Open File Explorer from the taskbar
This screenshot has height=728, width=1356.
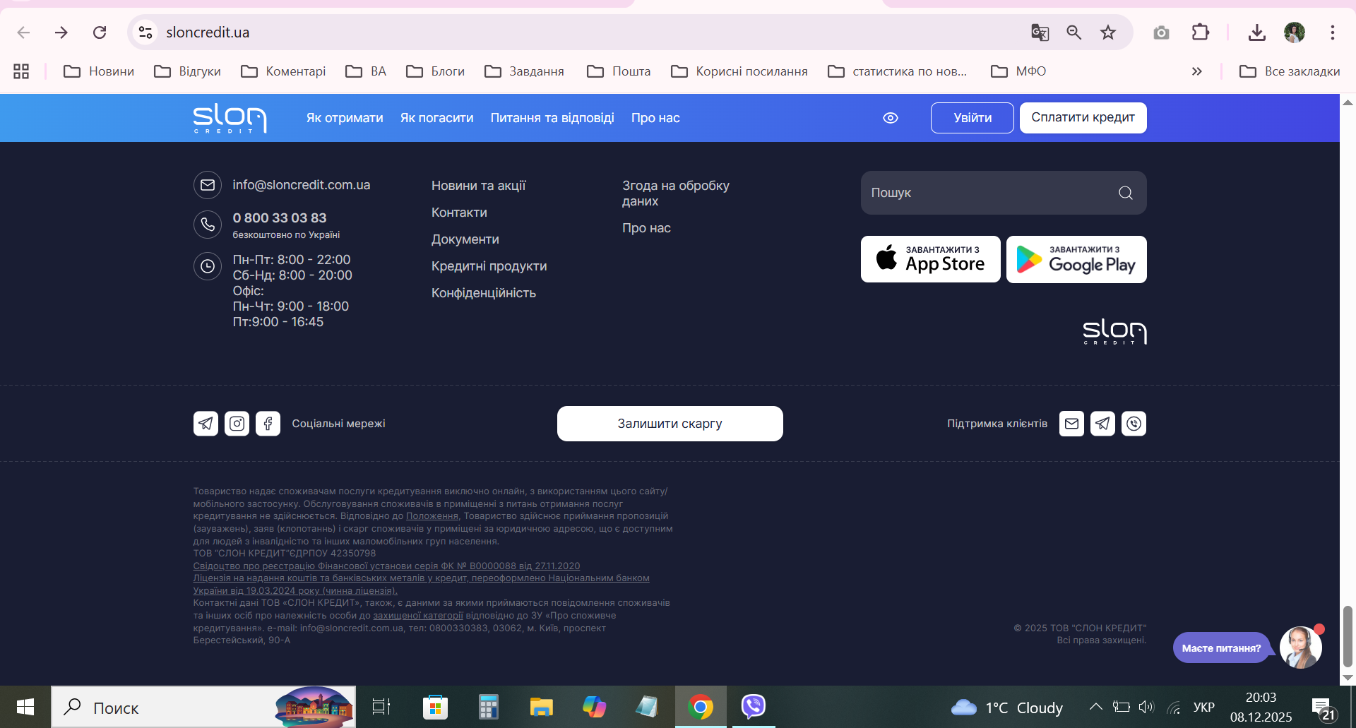point(541,707)
